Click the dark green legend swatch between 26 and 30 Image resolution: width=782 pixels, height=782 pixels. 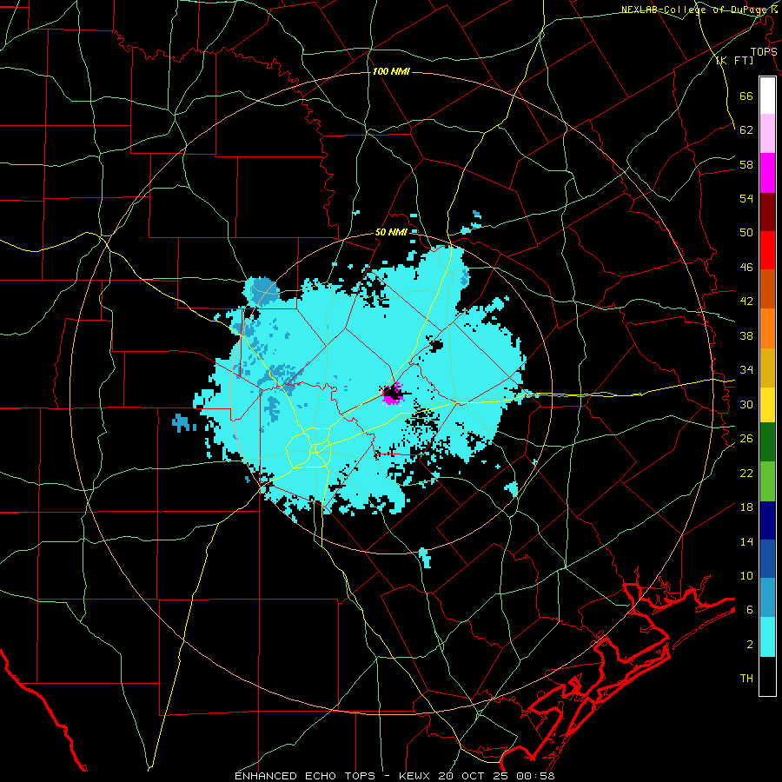(767, 442)
